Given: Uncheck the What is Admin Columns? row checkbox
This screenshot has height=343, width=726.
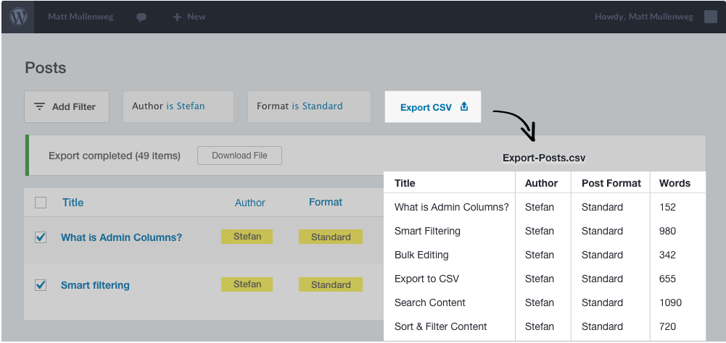Looking at the screenshot, I should pyautogui.click(x=41, y=237).
